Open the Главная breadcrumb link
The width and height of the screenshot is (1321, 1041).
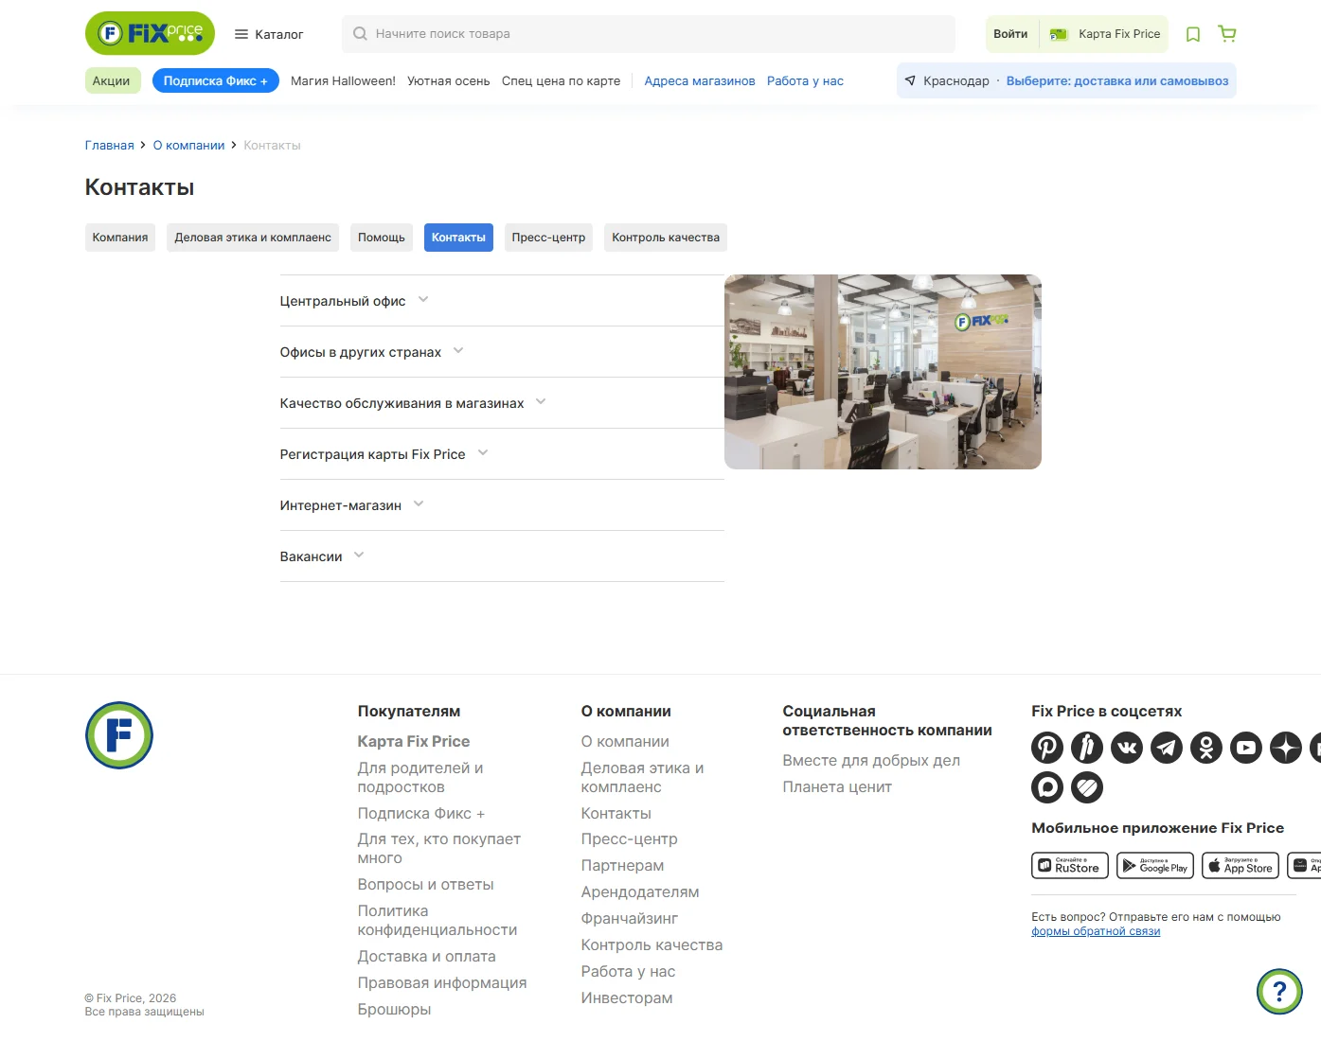click(110, 146)
